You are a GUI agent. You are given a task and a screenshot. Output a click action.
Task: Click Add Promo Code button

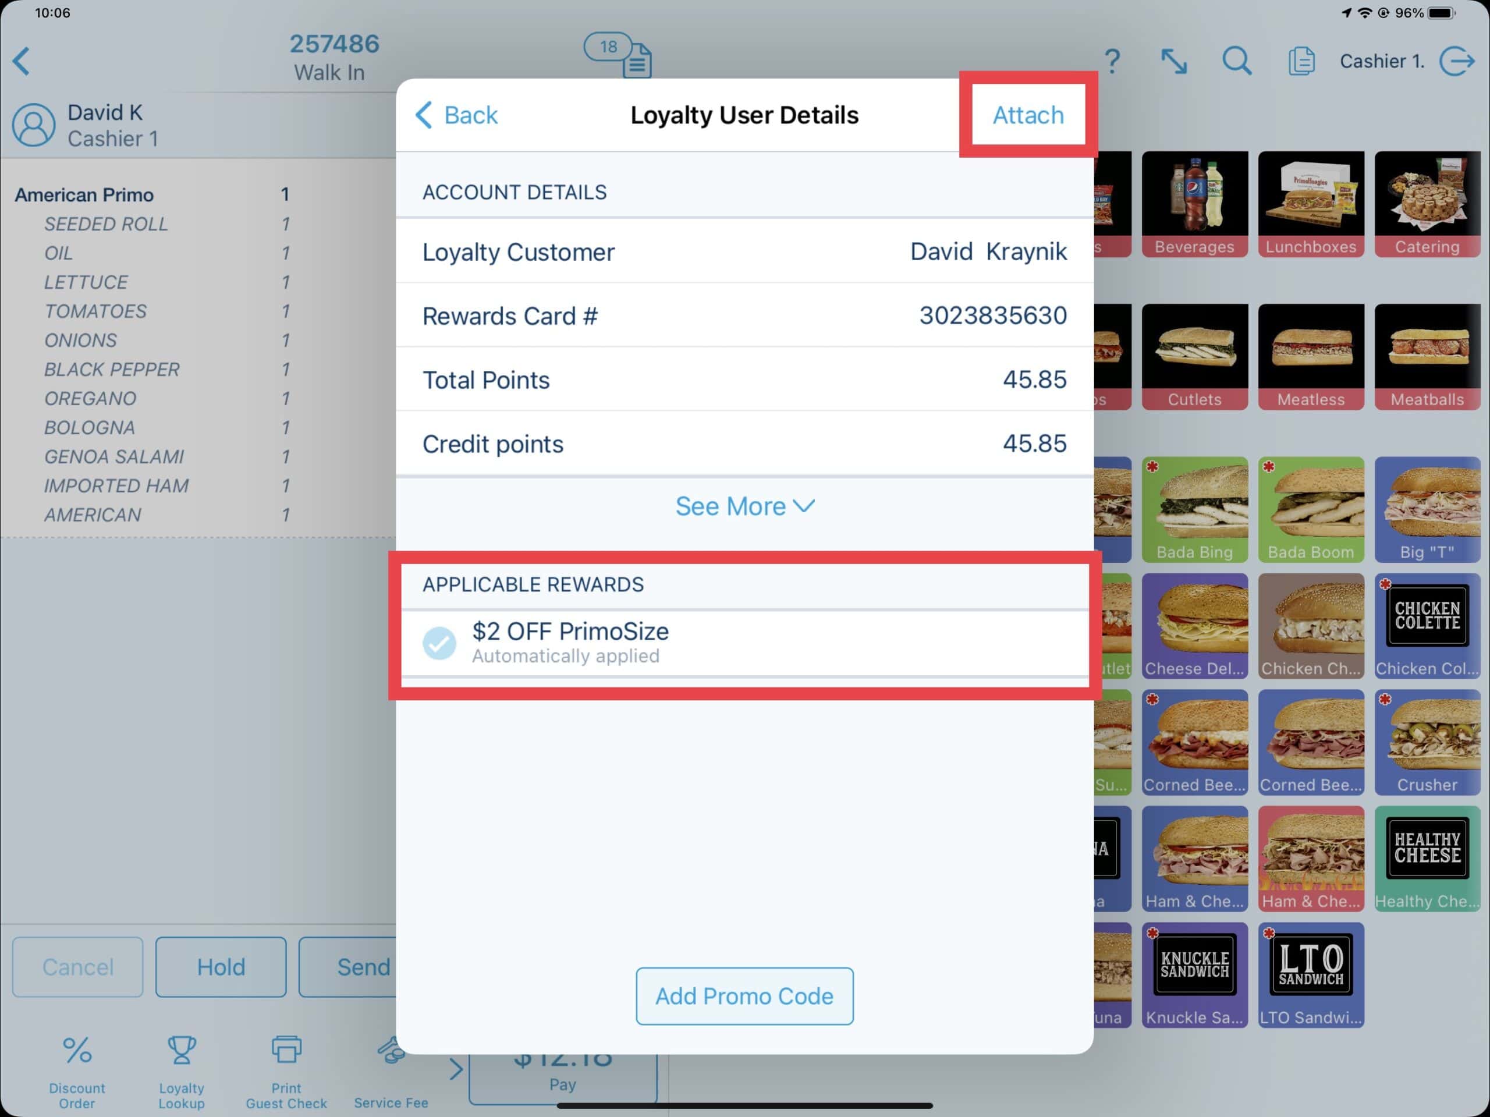[x=745, y=996]
